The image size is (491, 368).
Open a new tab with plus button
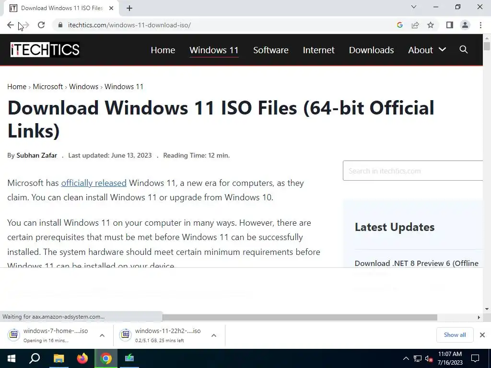pyautogui.click(x=129, y=8)
